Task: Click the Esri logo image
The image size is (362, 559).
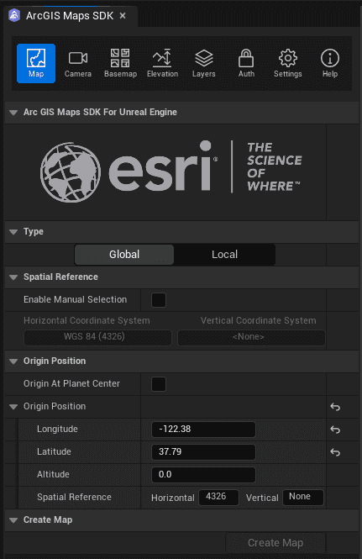Action: (171, 171)
